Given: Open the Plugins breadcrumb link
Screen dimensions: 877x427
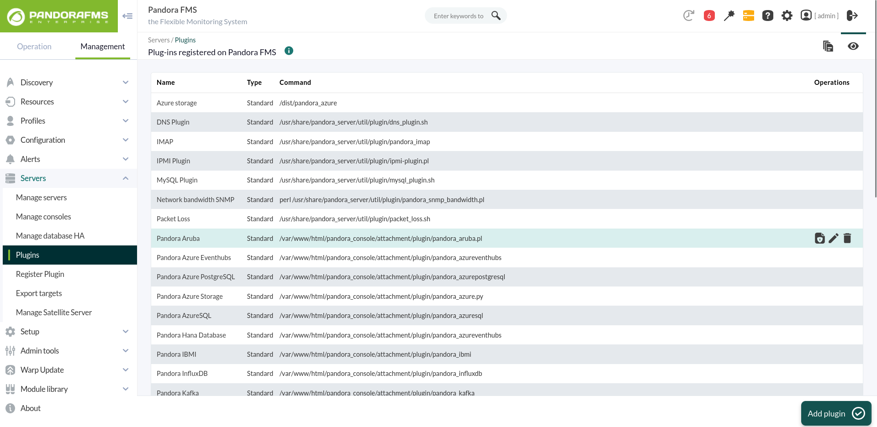Looking at the screenshot, I should (x=185, y=40).
